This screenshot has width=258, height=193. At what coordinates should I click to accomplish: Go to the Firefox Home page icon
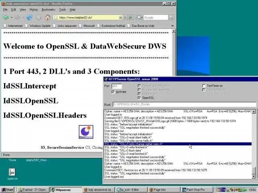click(48, 17)
